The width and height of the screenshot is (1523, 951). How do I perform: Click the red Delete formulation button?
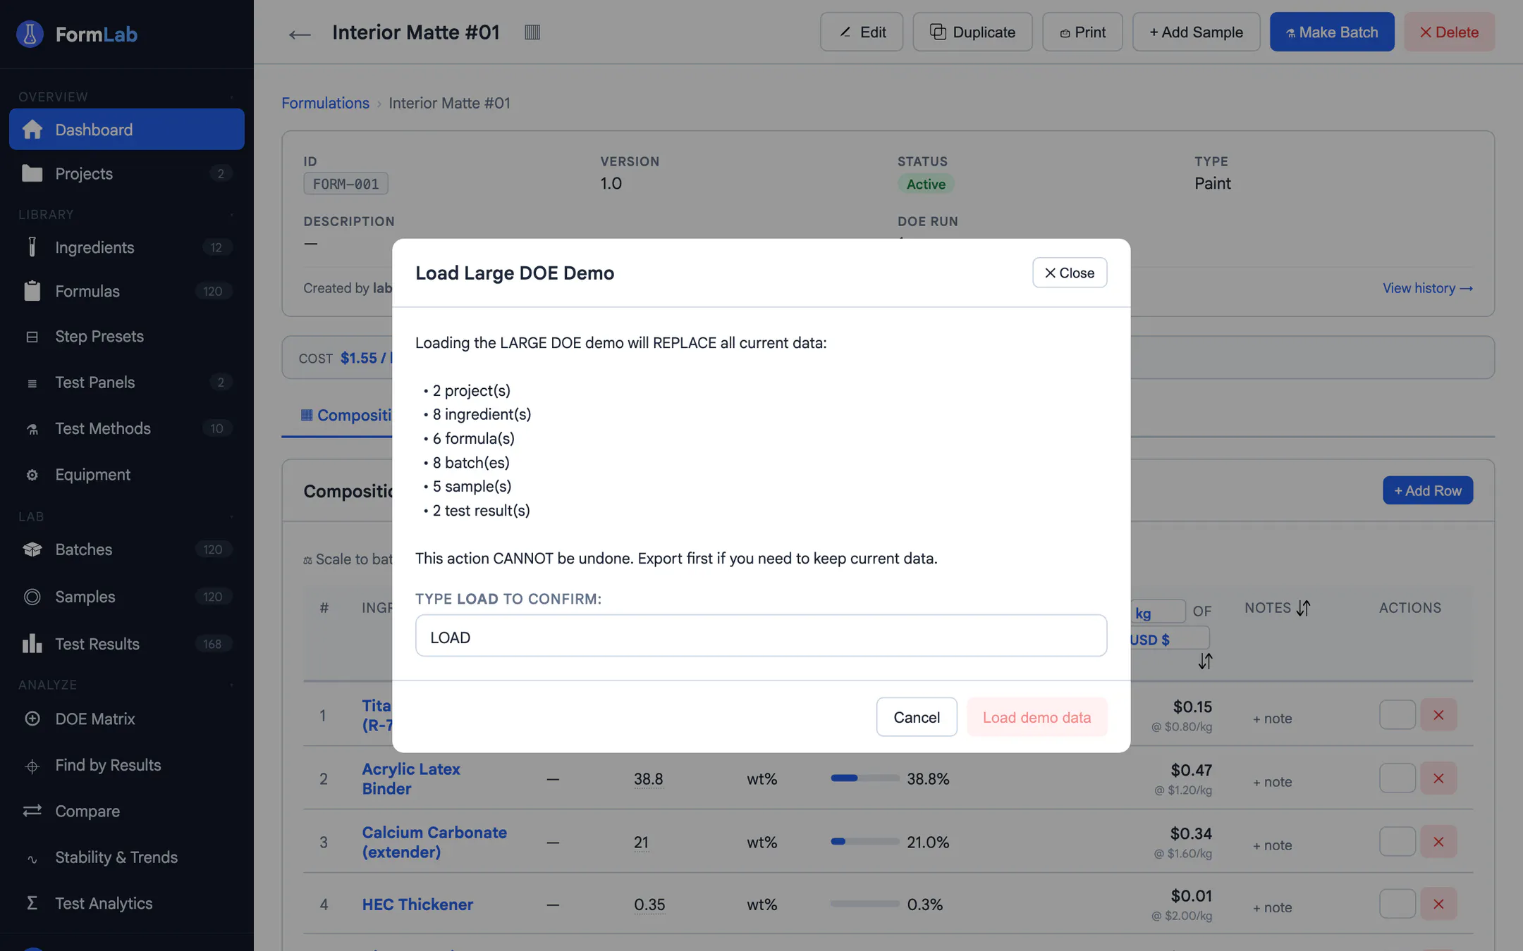(1449, 32)
